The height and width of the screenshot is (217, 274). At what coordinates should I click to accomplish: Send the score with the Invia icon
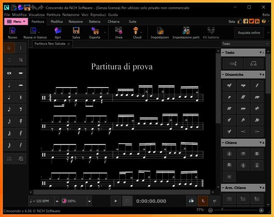click(119, 33)
